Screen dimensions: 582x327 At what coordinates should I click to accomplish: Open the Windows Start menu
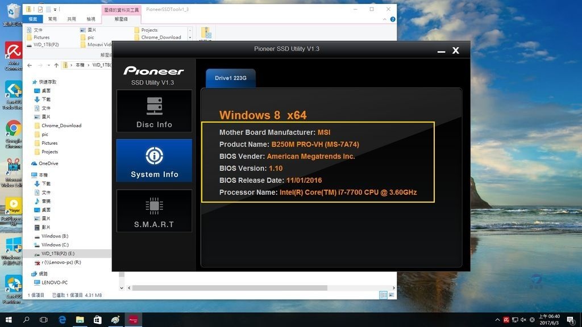pyautogui.click(x=9, y=320)
